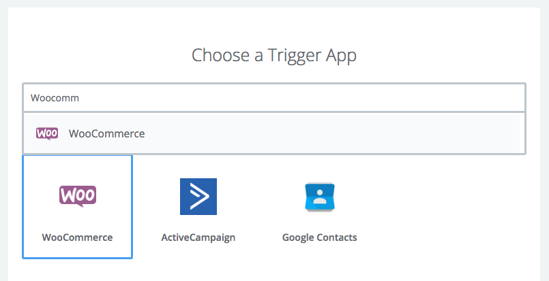Click the Google Contacts person icon

coord(319,197)
